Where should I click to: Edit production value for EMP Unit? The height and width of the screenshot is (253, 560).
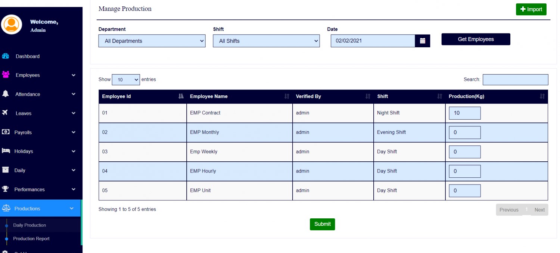coord(464,190)
